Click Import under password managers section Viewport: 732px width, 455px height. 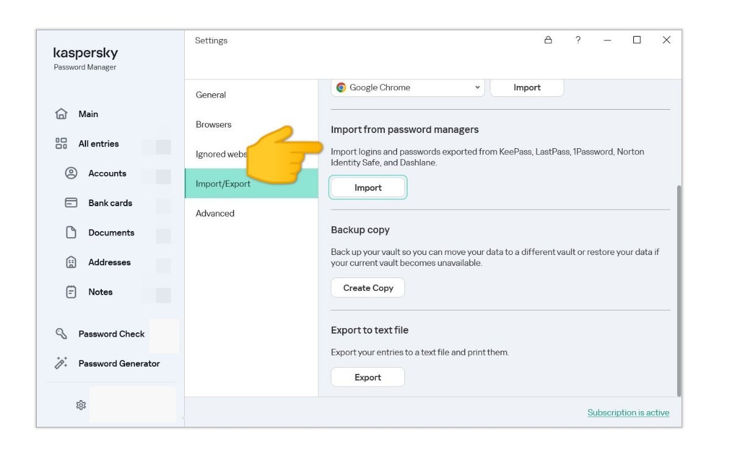[x=368, y=188]
